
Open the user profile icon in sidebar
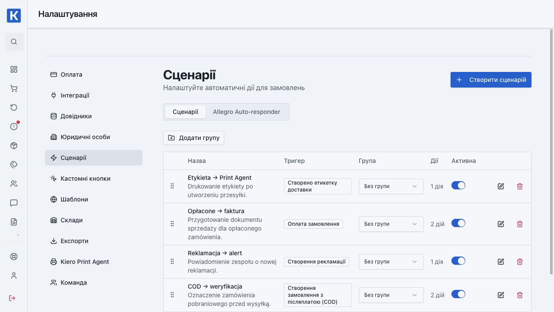[14, 276]
